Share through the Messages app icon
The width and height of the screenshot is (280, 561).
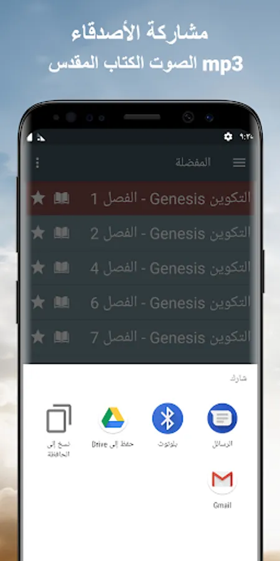(222, 418)
